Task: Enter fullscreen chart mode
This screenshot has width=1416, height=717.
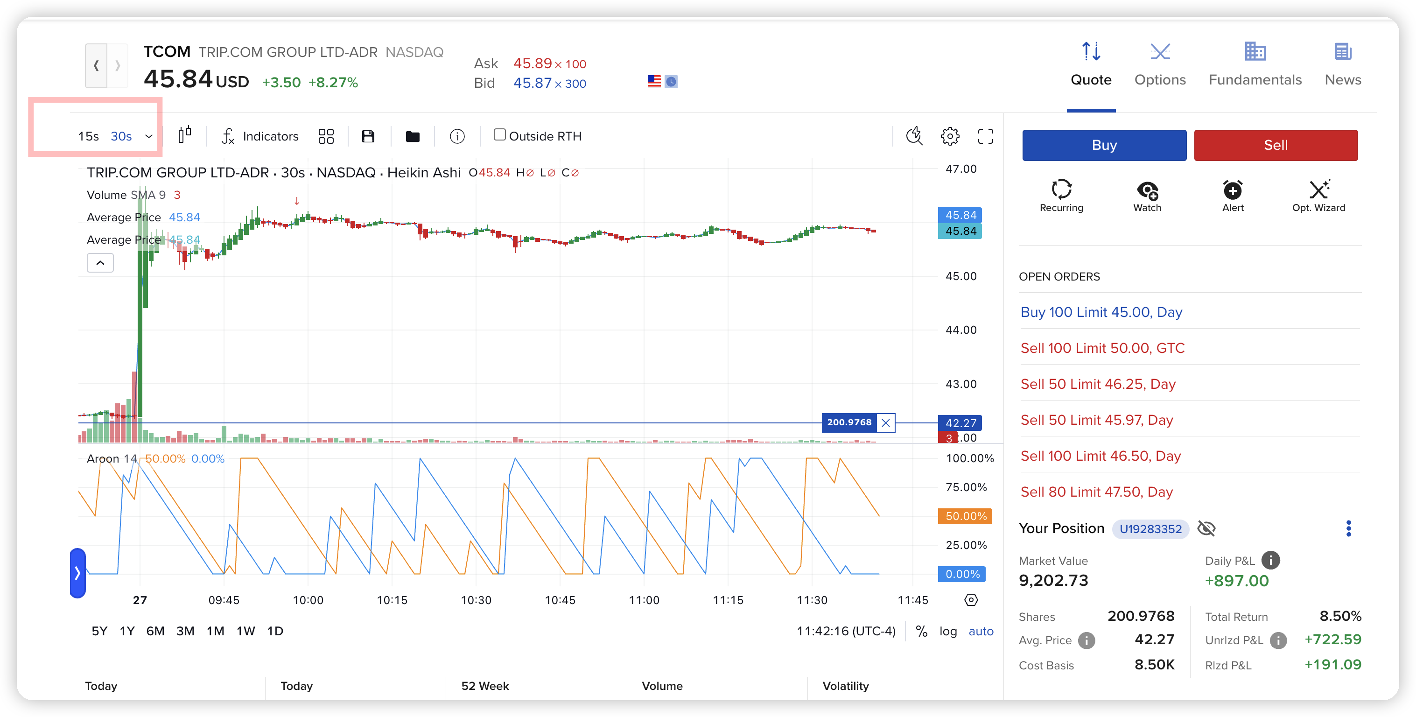Action: pos(985,136)
